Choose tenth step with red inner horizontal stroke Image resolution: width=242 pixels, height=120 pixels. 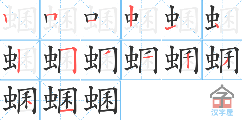point(141,60)
